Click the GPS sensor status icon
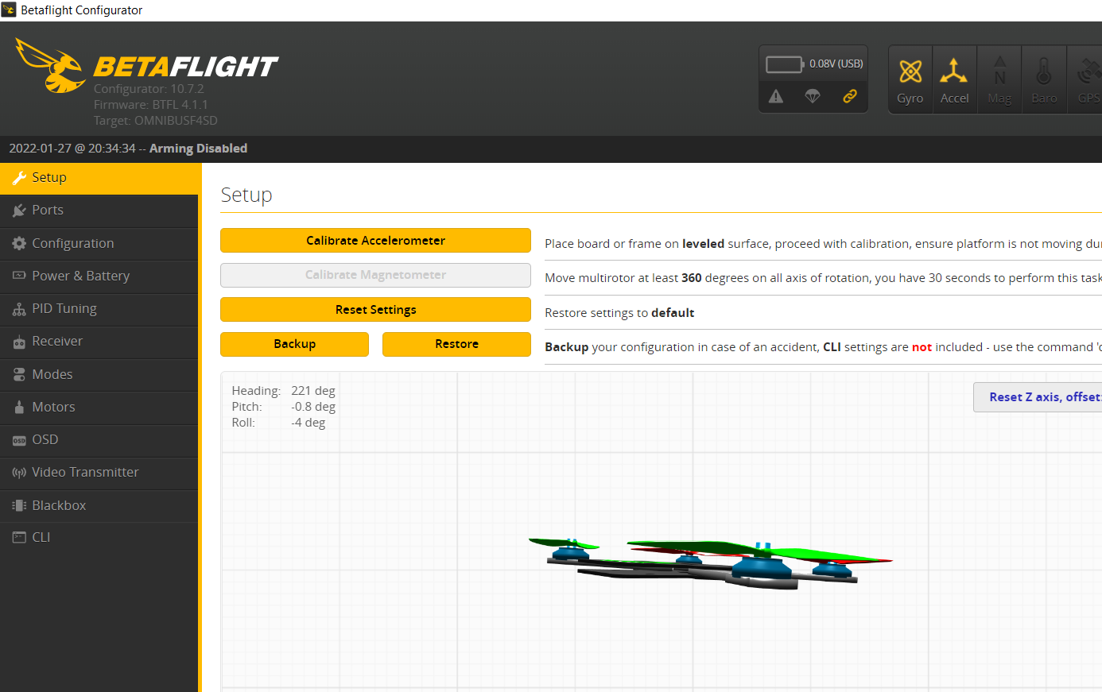Image resolution: width=1102 pixels, height=692 pixels. pyautogui.click(x=1086, y=79)
